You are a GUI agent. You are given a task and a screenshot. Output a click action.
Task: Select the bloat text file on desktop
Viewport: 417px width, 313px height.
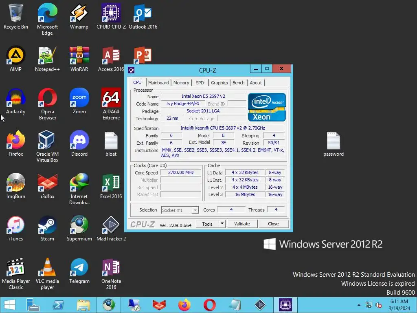111,144
